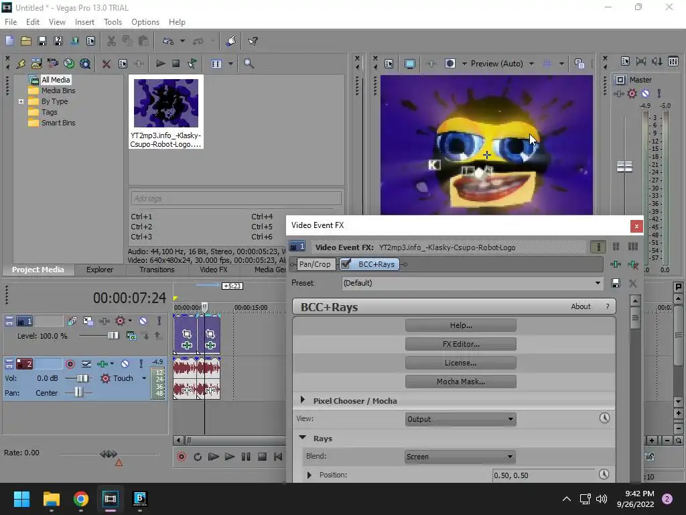Viewport: 686px width, 515px height.
Task: Open the Tools menu
Action: (113, 22)
